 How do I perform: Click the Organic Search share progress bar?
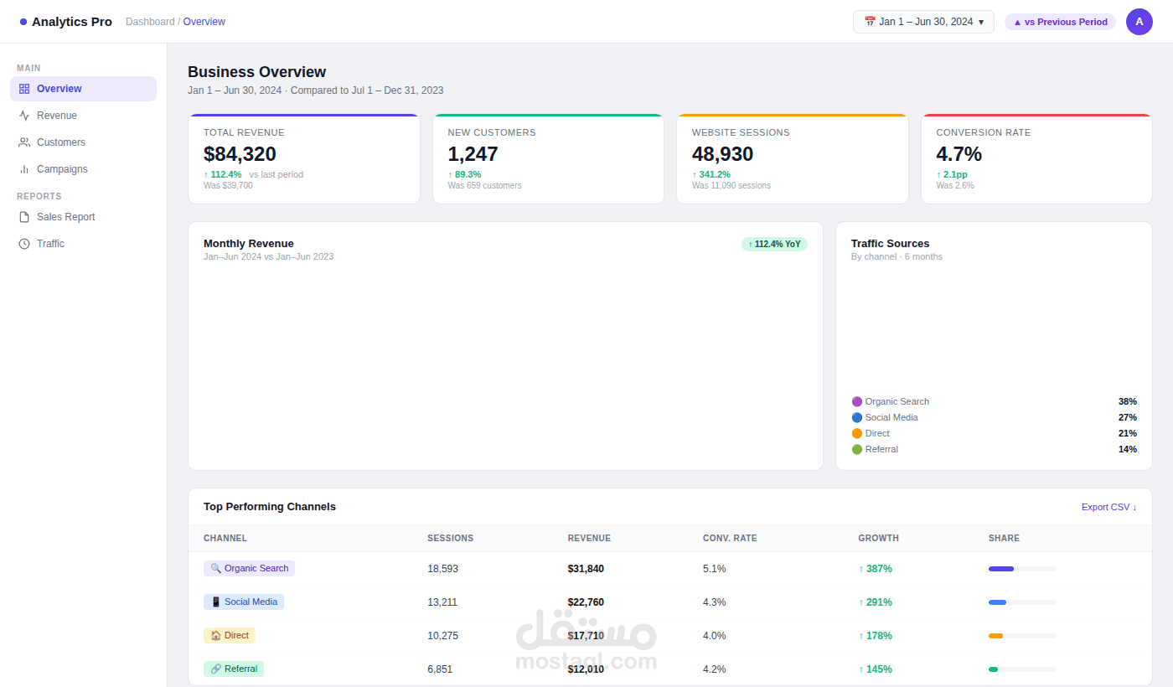tap(1022, 569)
